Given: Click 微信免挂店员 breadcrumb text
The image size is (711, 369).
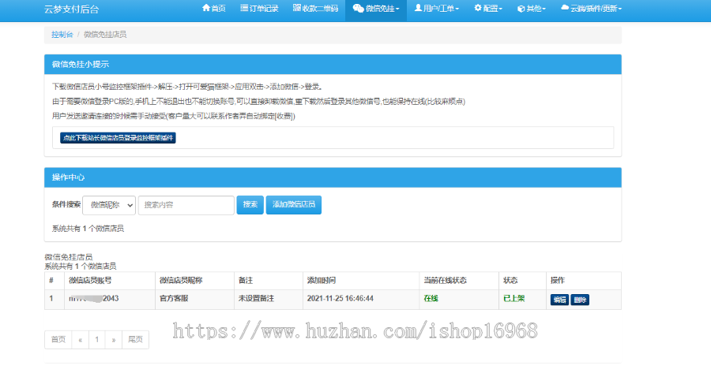Looking at the screenshot, I should [x=105, y=35].
